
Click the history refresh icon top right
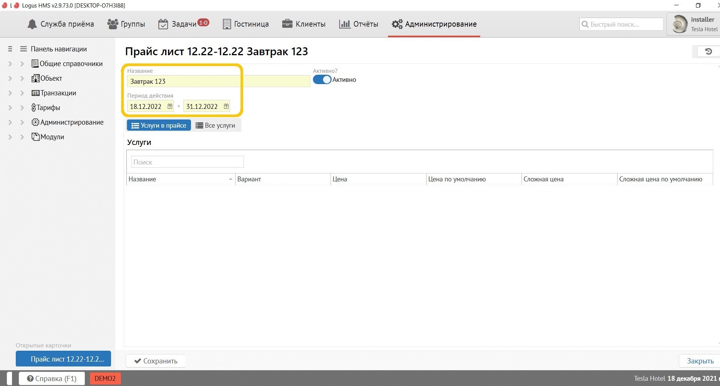708,51
